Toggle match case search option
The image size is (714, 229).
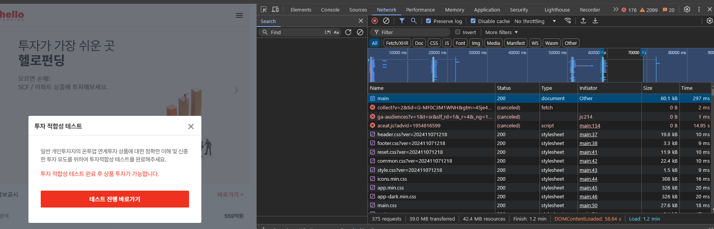click(x=336, y=32)
